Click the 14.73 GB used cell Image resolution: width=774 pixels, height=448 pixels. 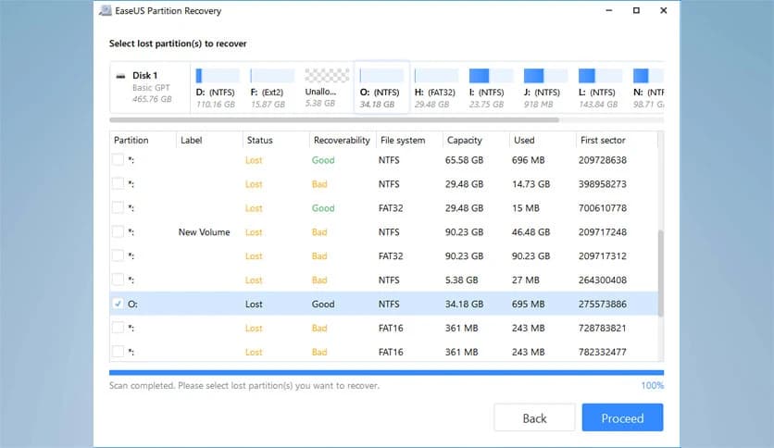[x=531, y=184]
